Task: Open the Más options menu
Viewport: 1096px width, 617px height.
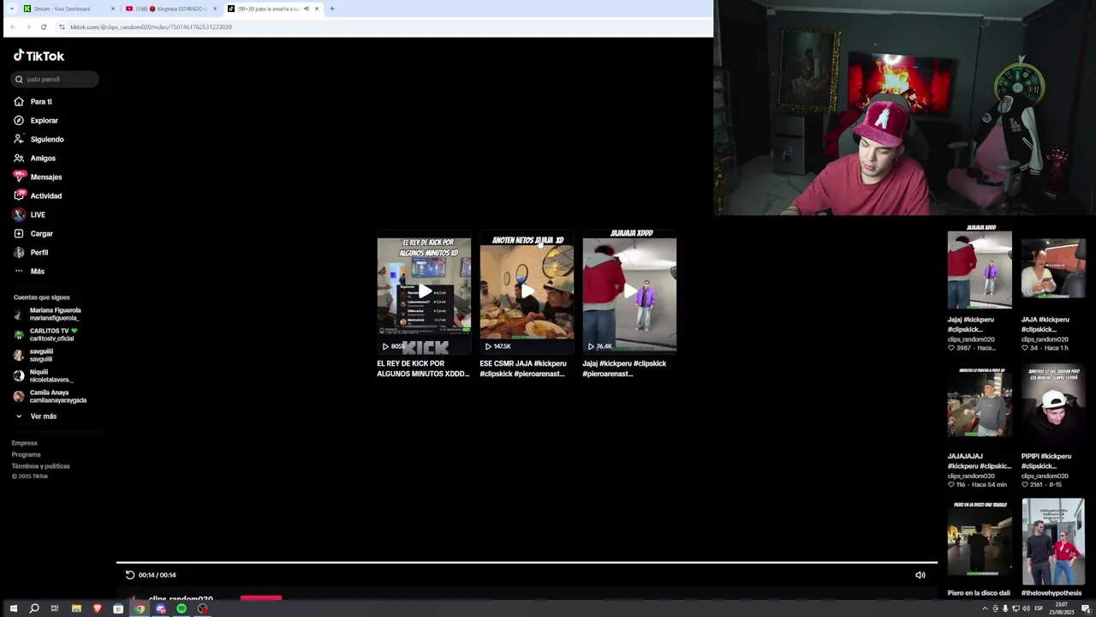Action: point(38,271)
